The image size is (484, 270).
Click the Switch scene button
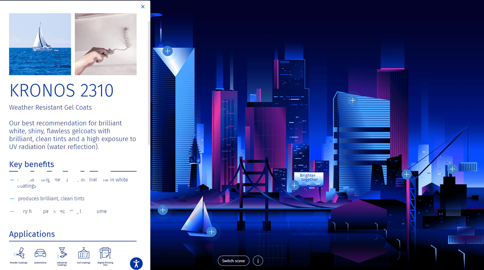click(x=233, y=261)
